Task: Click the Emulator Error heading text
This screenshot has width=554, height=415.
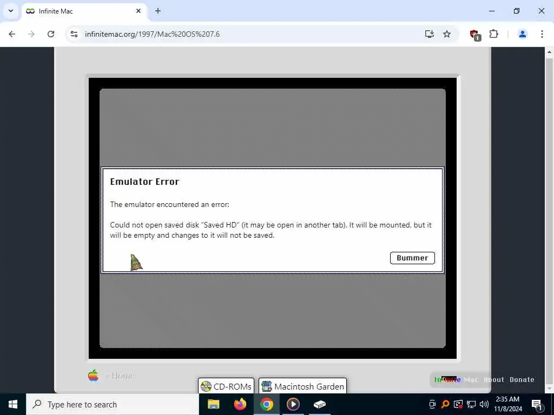Action: coord(144,182)
